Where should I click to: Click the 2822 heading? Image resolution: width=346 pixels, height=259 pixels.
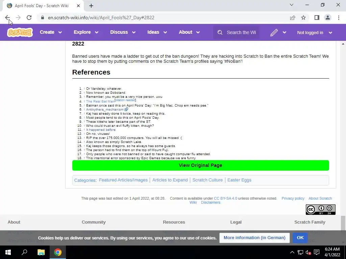78,44
